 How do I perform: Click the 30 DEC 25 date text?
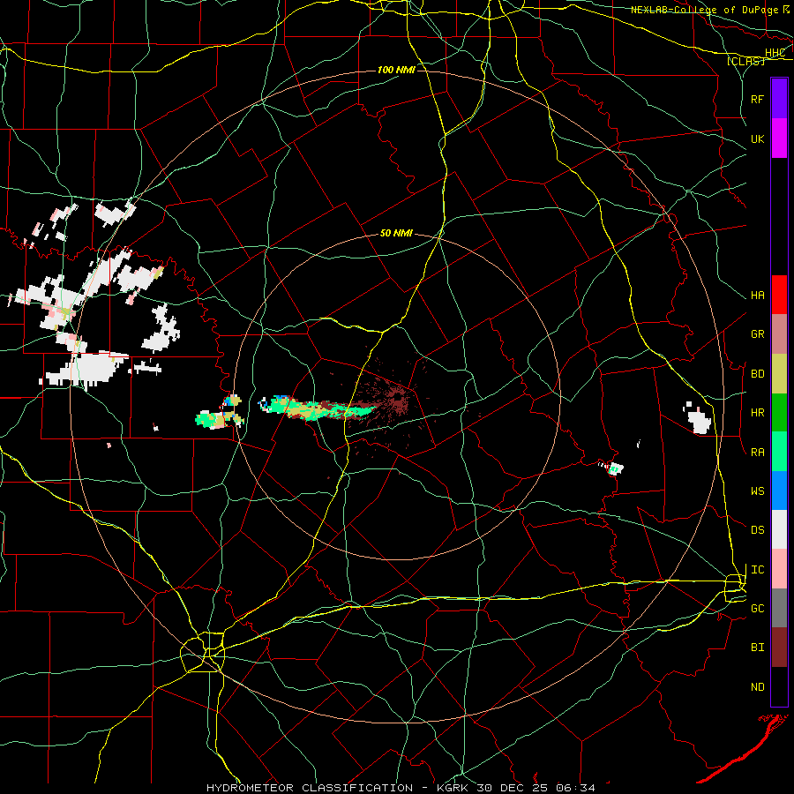coord(512,788)
